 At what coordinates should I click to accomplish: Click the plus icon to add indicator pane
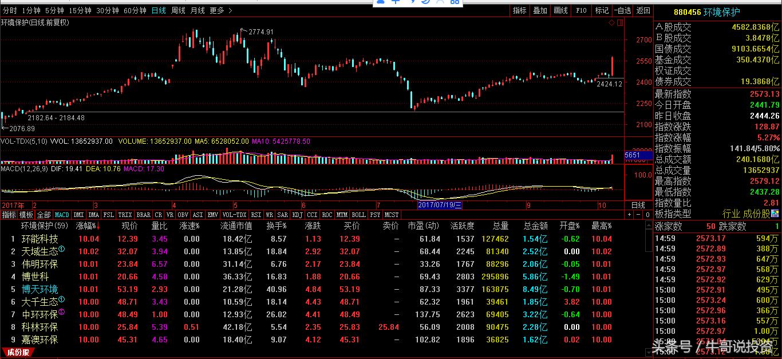tap(630, 215)
